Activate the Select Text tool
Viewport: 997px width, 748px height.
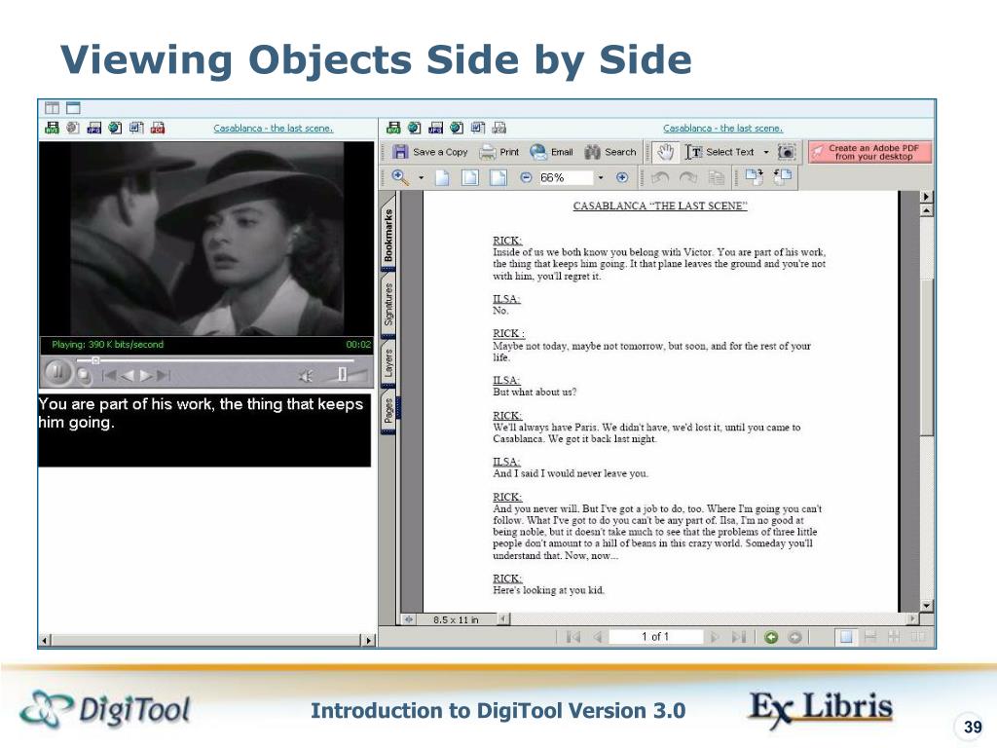720,152
